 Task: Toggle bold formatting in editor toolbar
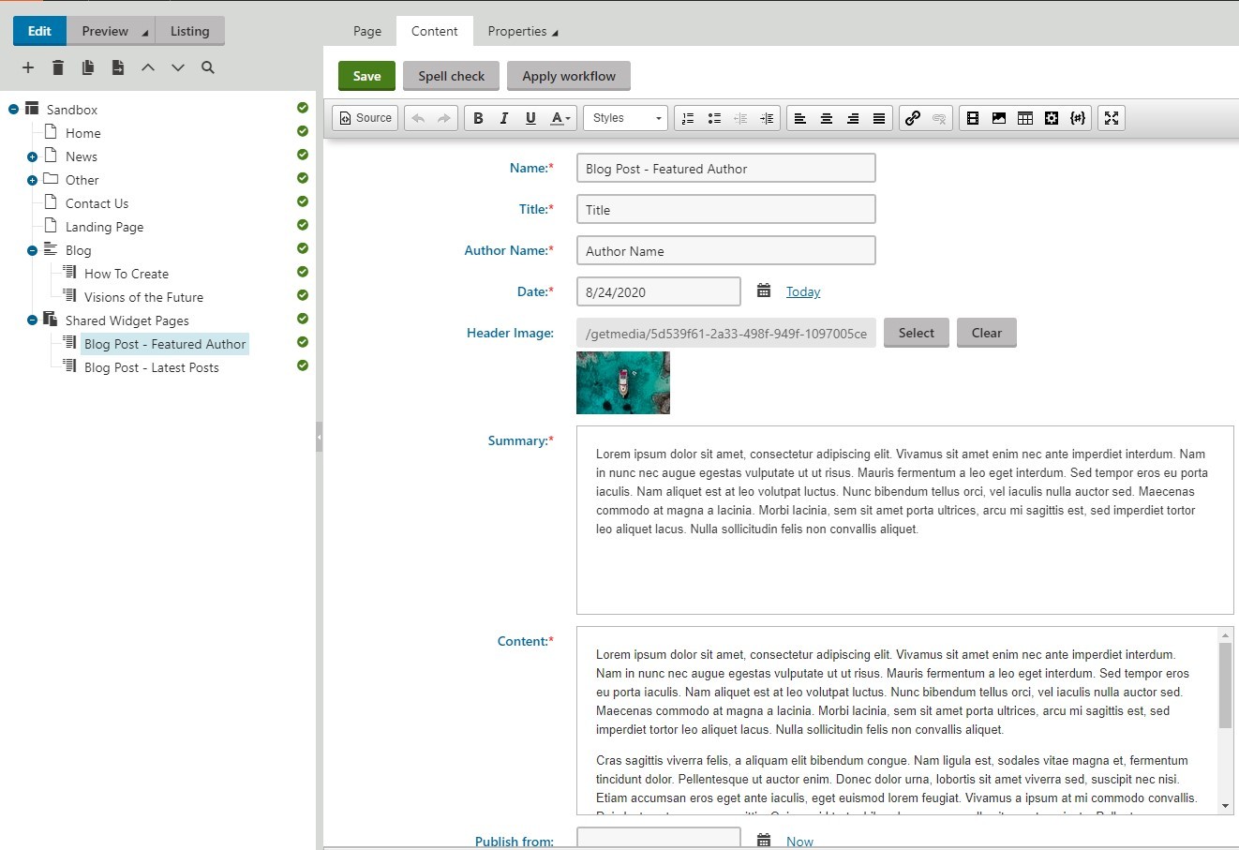click(x=478, y=118)
